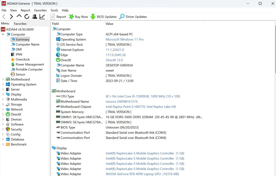Viewport: 276px width, 176px height.
Task: Open the graph chart toolbar icon
Action: pyautogui.click(x=42, y=17)
